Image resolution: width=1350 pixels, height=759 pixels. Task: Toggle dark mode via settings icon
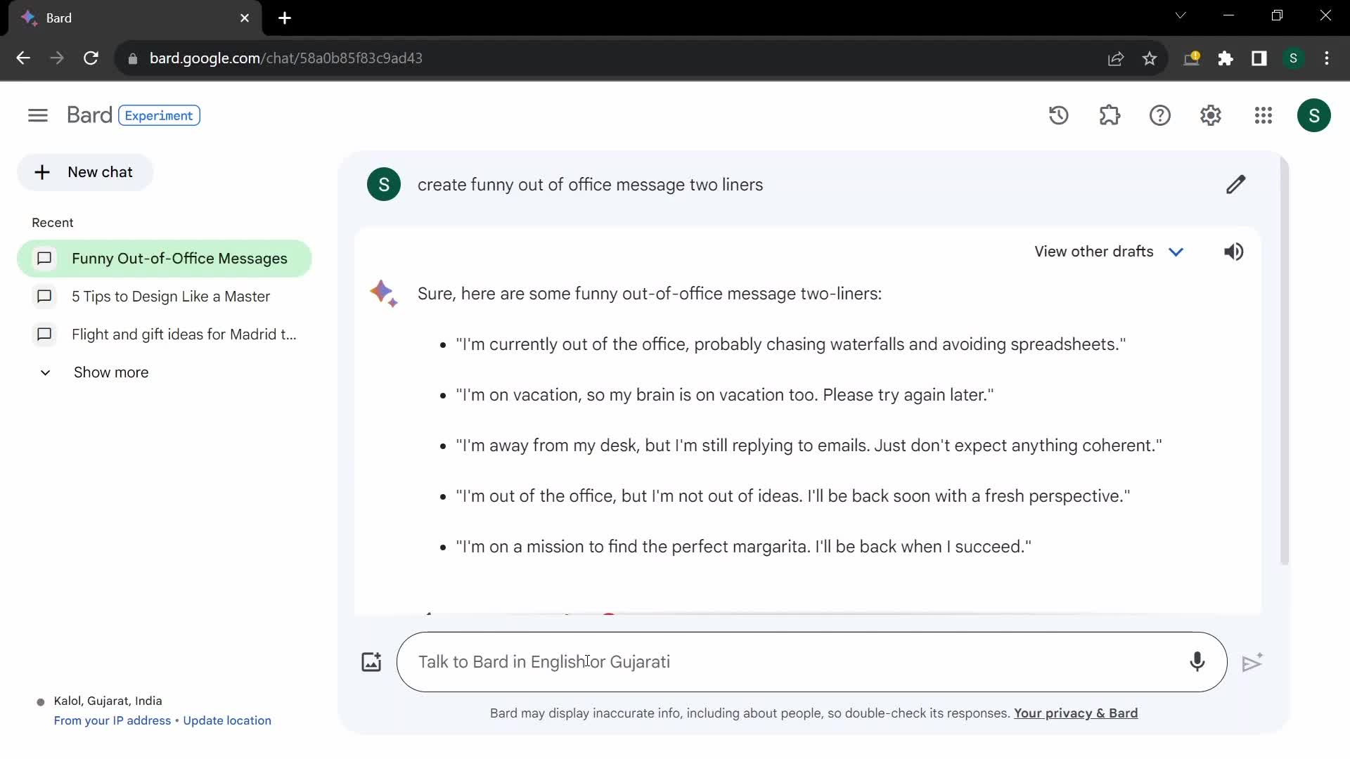pos(1211,115)
